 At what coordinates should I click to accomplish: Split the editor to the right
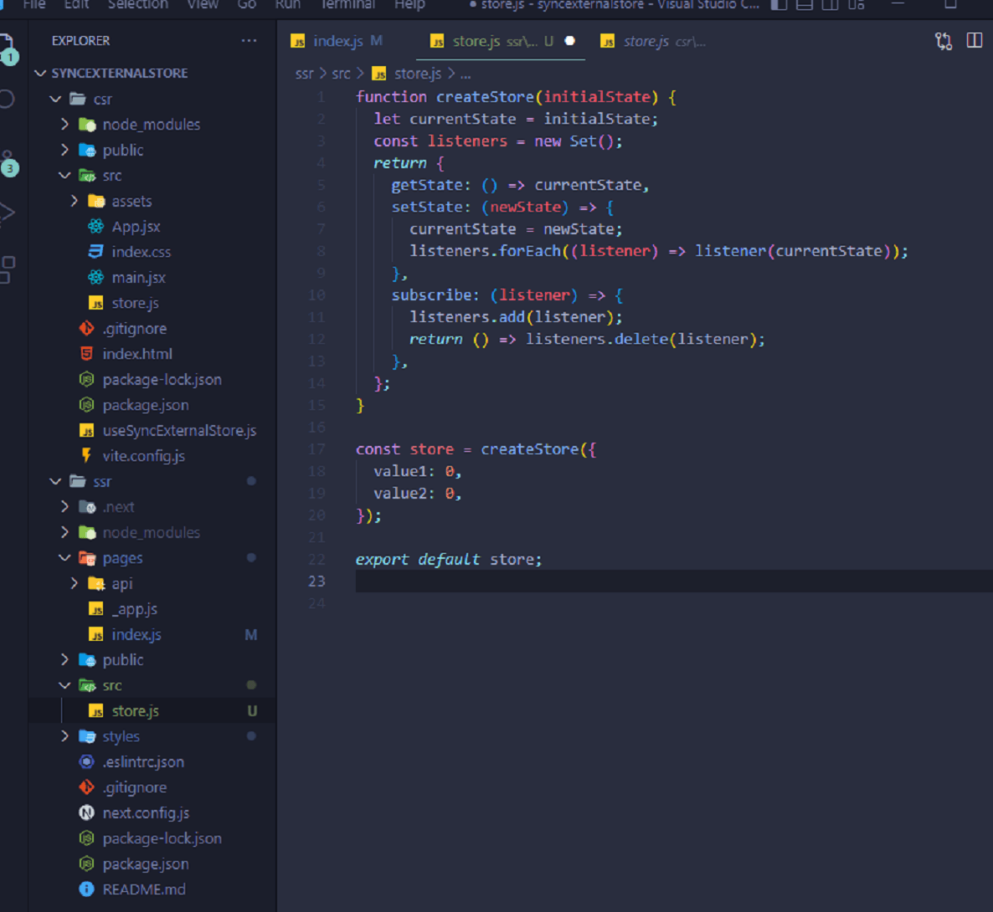click(975, 41)
